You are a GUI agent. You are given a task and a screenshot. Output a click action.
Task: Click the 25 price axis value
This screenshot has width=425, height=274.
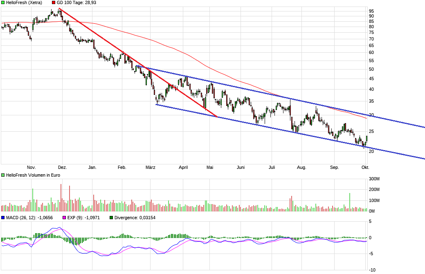click(371, 131)
